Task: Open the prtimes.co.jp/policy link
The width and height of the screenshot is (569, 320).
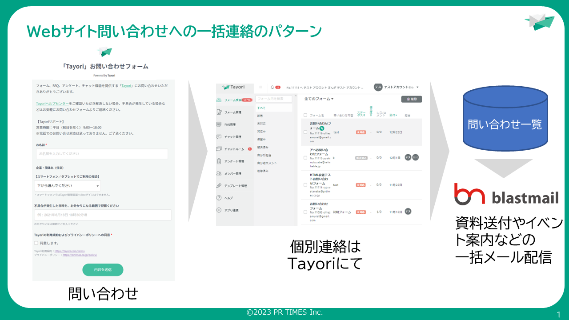Action: pyautogui.click(x=80, y=255)
